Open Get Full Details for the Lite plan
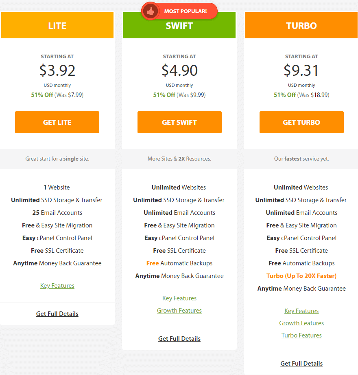 point(57,313)
